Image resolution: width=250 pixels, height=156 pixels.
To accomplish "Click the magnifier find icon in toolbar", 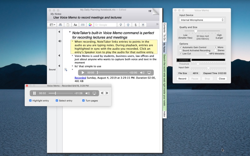I will pos(121,25).
